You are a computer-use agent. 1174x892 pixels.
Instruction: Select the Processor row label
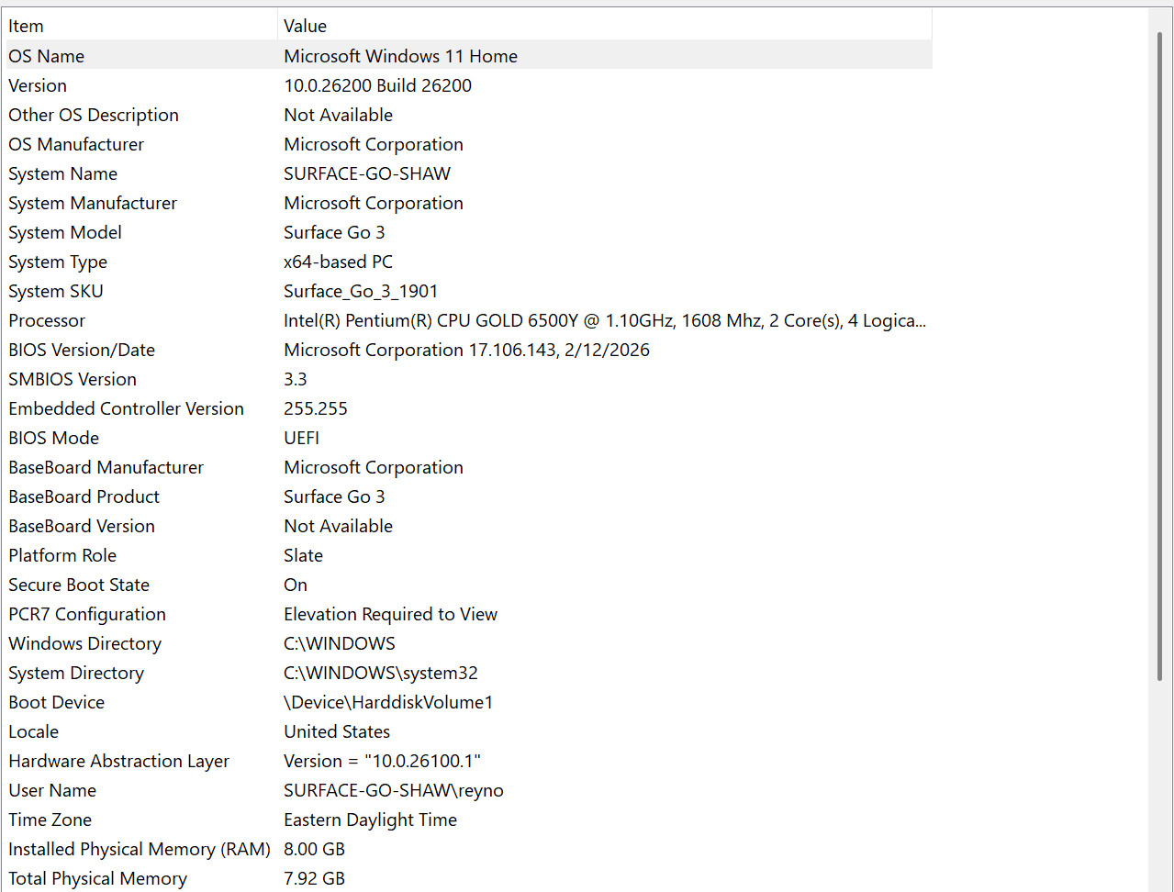coord(47,320)
